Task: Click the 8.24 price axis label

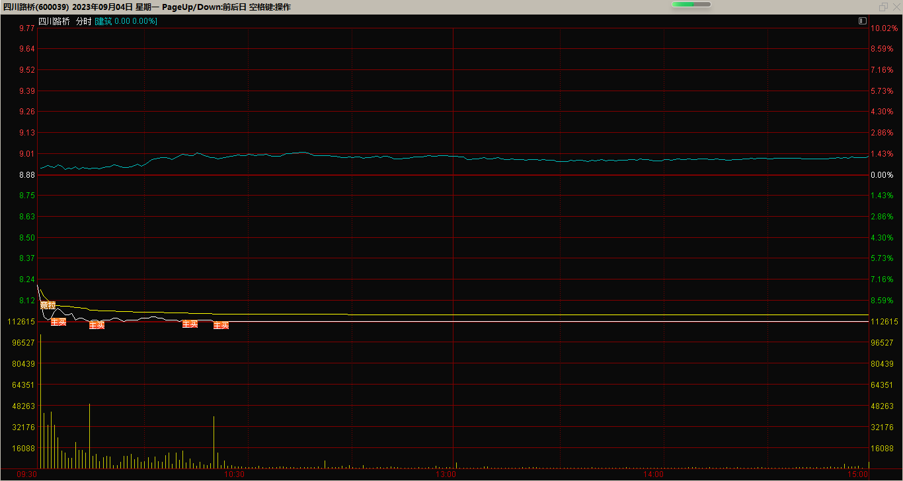Action: click(x=27, y=279)
